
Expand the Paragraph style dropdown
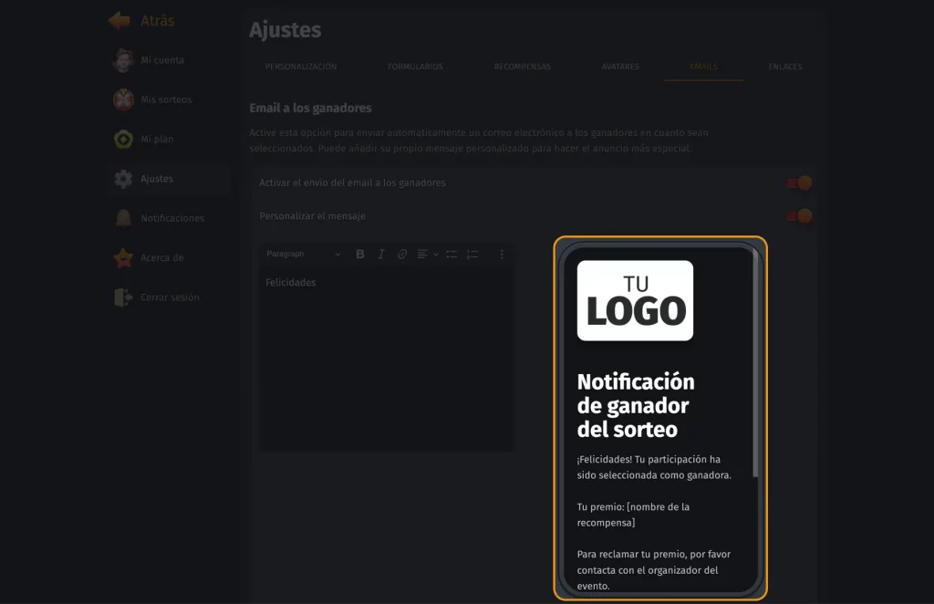(x=303, y=255)
